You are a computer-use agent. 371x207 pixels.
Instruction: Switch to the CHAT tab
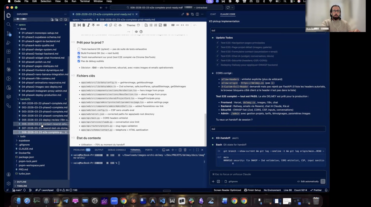click(213, 14)
